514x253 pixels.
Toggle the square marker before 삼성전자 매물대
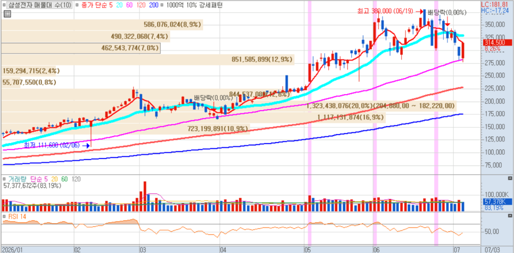(x=4, y=5)
